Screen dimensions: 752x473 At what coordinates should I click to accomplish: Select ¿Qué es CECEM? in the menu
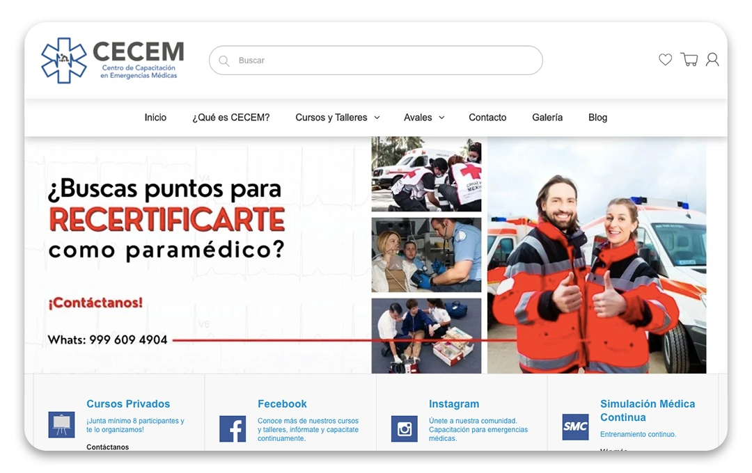tap(231, 118)
